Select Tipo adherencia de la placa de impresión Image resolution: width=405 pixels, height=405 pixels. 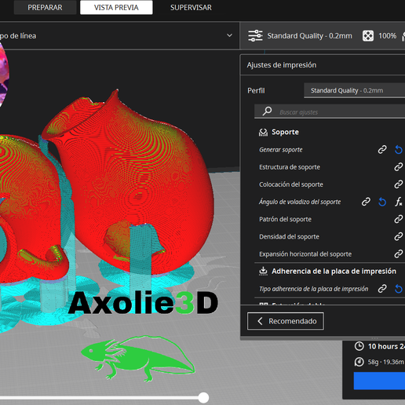(x=314, y=289)
